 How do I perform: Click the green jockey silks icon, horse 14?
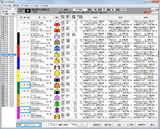click(57, 104)
